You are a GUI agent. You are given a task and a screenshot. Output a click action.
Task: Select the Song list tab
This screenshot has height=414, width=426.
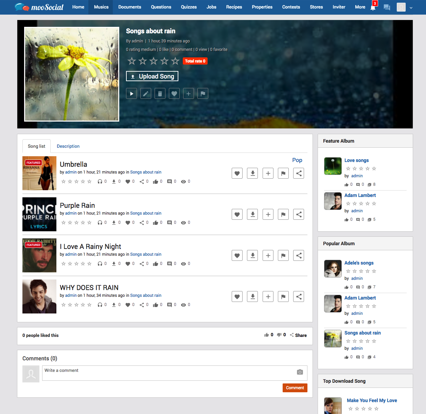click(x=36, y=146)
